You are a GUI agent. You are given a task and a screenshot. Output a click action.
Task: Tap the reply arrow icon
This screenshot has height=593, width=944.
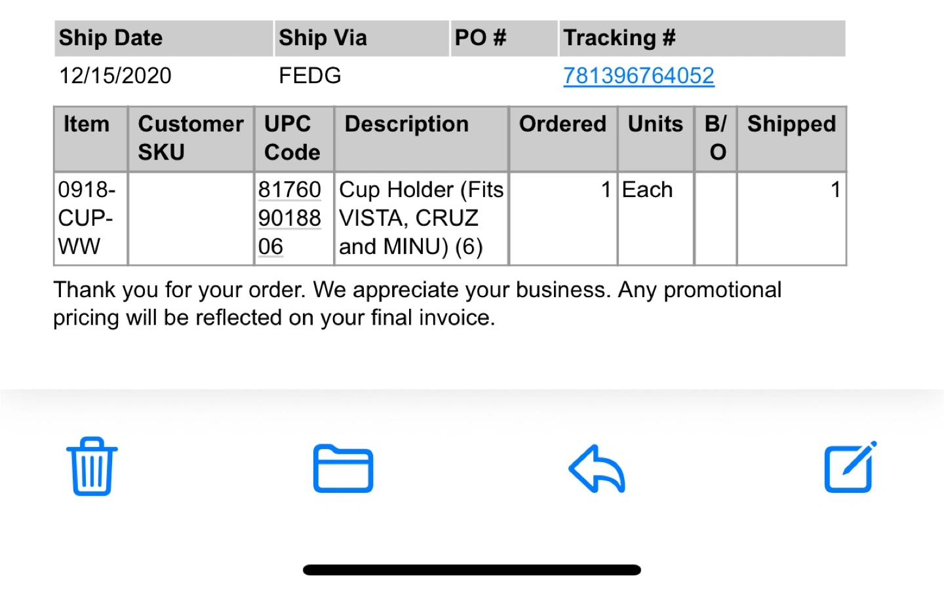coord(597,469)
